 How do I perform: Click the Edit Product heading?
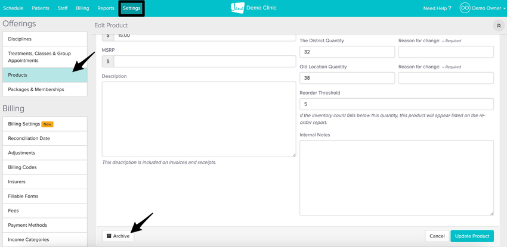click(111, 26)
